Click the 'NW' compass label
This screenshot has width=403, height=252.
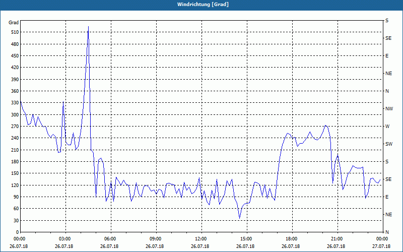click(x=389, y=109)
